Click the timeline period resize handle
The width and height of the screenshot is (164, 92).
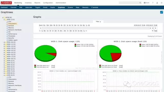point(151,28)
